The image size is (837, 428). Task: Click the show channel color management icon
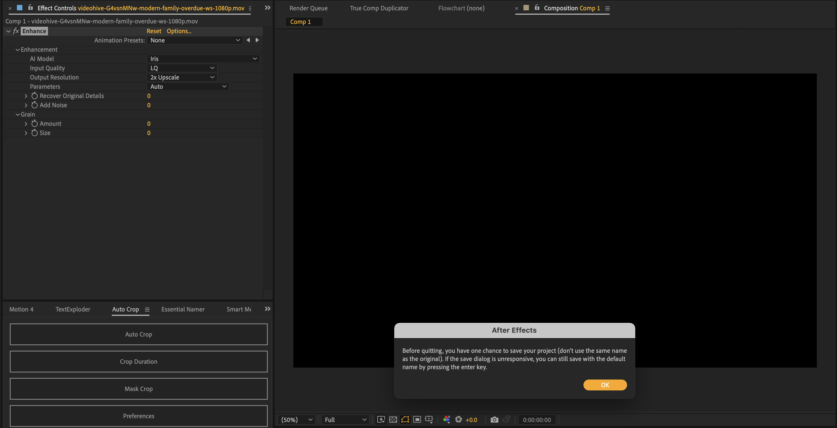coord(446,420)
